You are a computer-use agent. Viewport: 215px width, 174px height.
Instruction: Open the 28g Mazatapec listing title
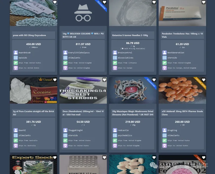click(133, 113)
